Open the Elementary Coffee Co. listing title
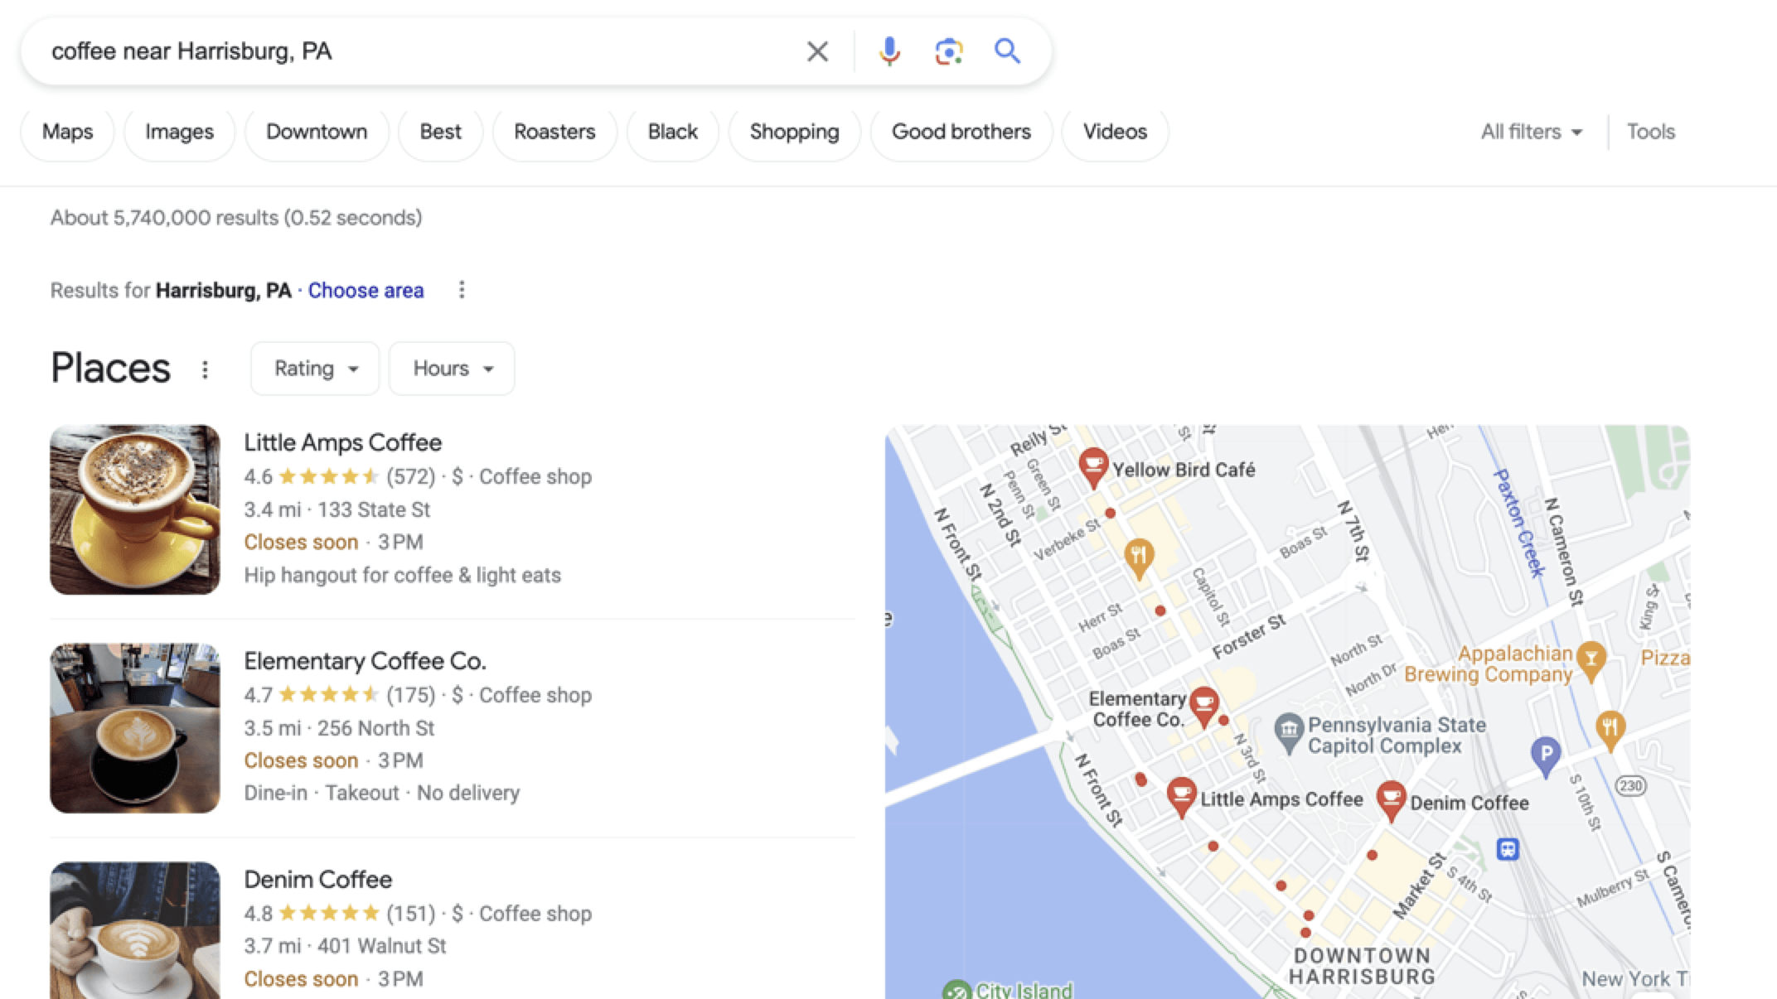1777x999 pixels. click(365, 661)
